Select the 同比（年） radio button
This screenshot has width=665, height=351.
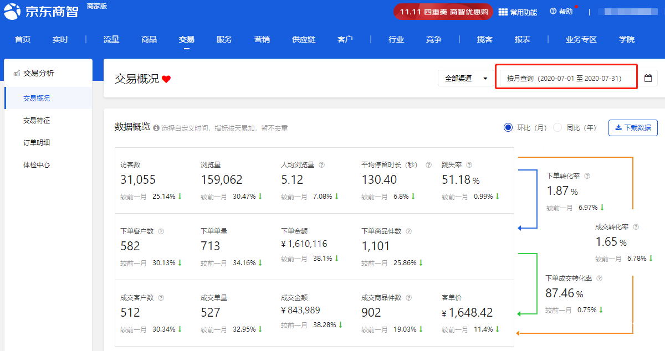(x=557, y=127)
